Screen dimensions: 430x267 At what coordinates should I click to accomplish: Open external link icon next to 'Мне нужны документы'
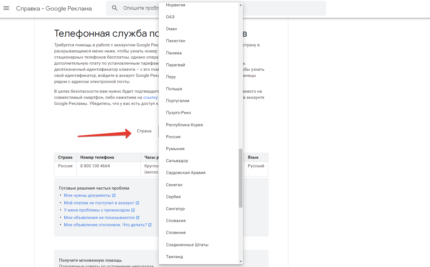tap(114, 195)
